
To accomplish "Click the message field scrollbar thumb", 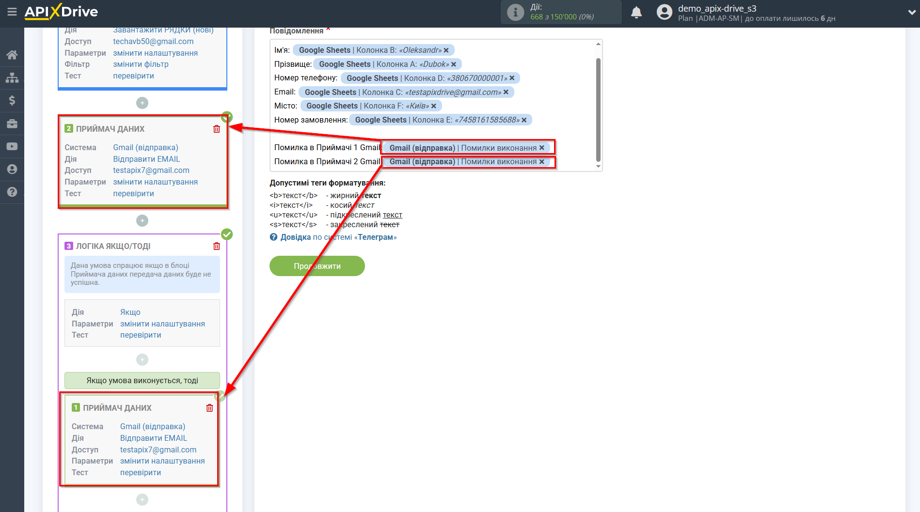I will pyautogui.click(x=598, y=110).
